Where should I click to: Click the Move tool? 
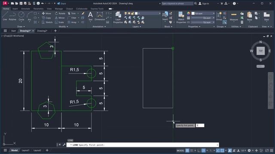46,13
